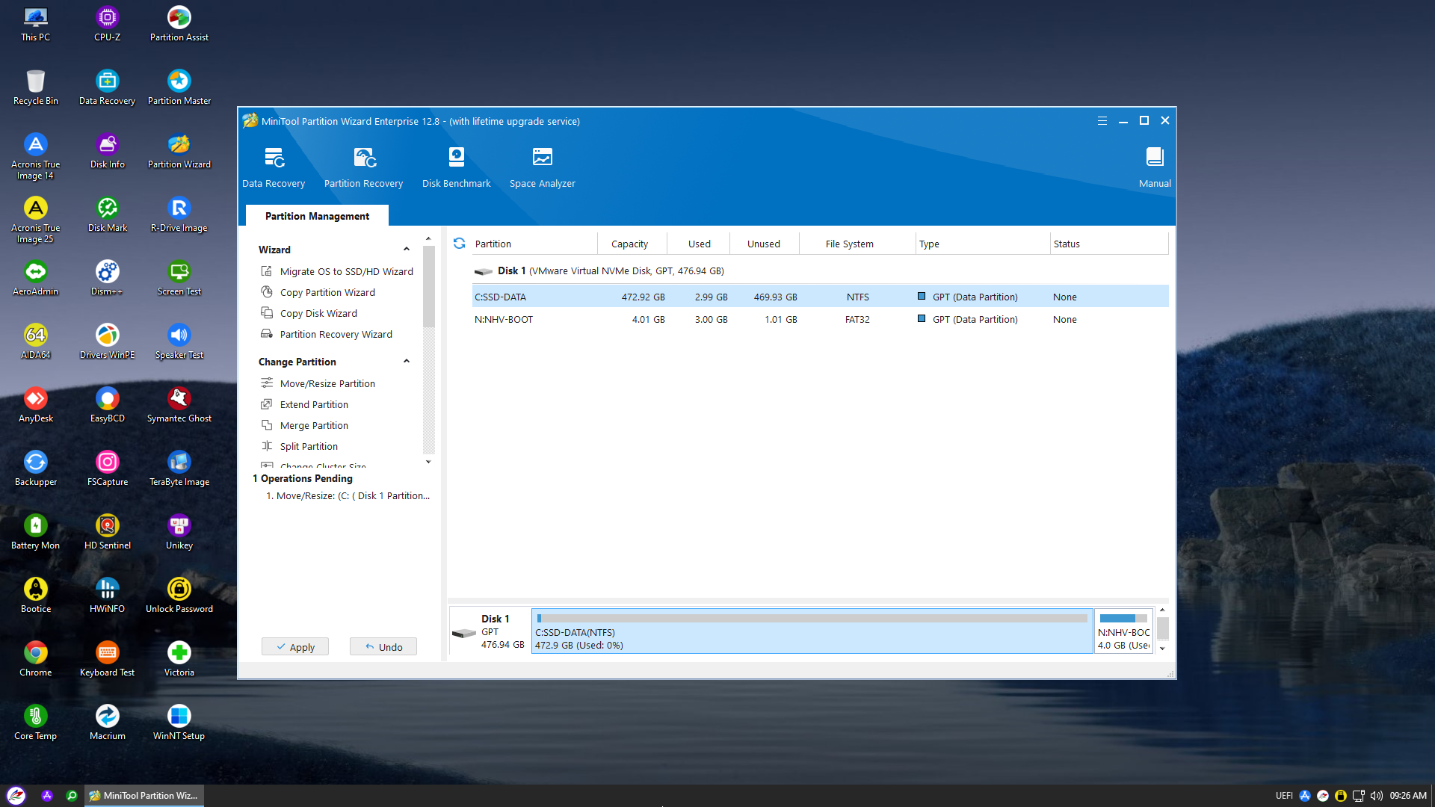
Task: Select the Partition Management tab
Action: click(x=317, y=216)
